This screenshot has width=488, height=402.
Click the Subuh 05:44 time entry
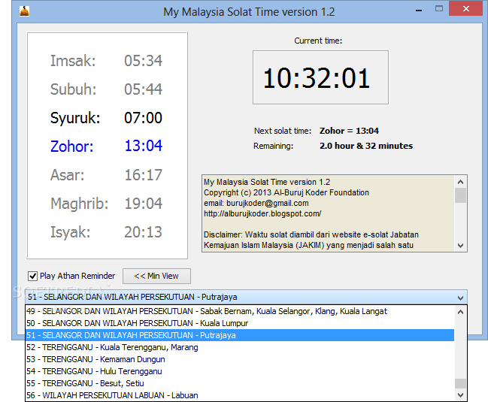tap(107, 89)
